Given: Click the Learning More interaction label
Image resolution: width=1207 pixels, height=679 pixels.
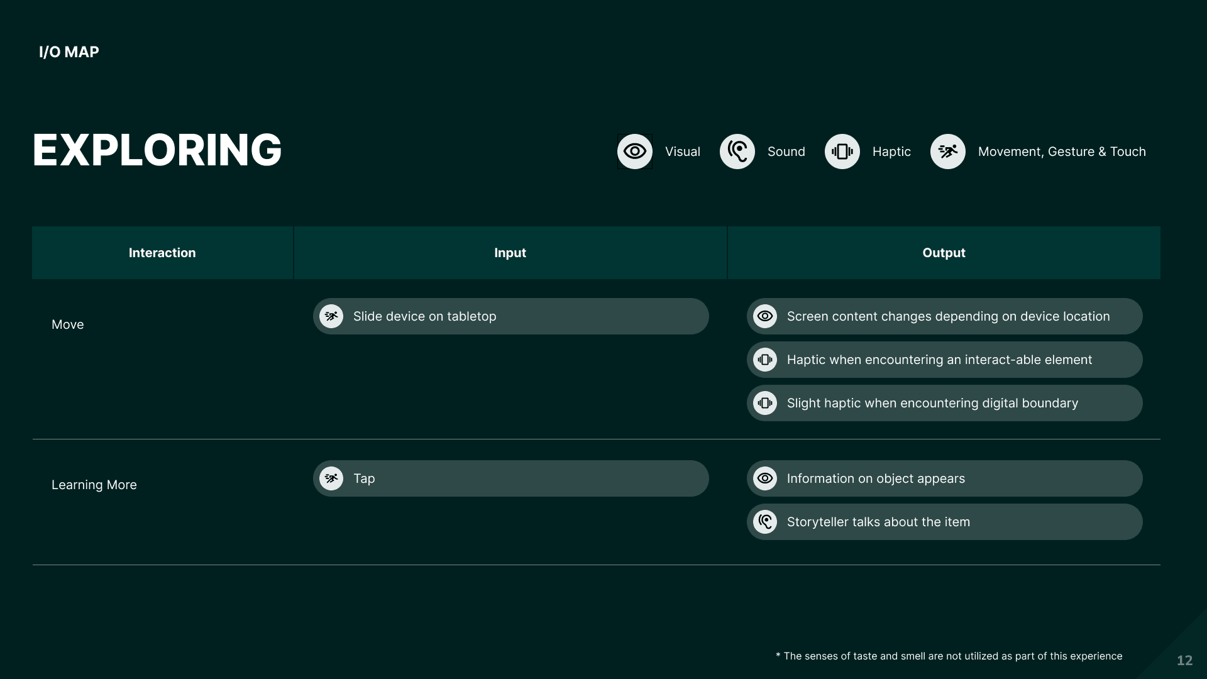Looking at the screenshot, I should point(94,485).
